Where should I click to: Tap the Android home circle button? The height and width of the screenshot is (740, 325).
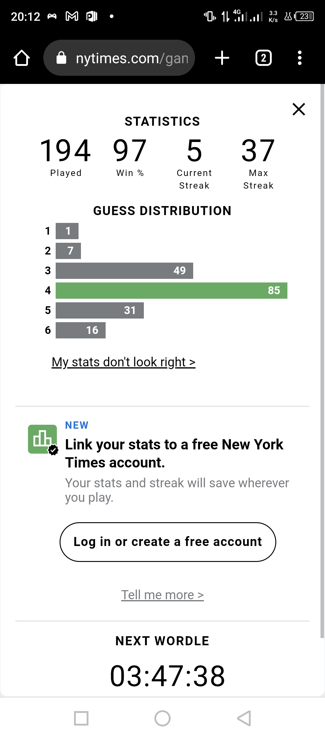162,718
